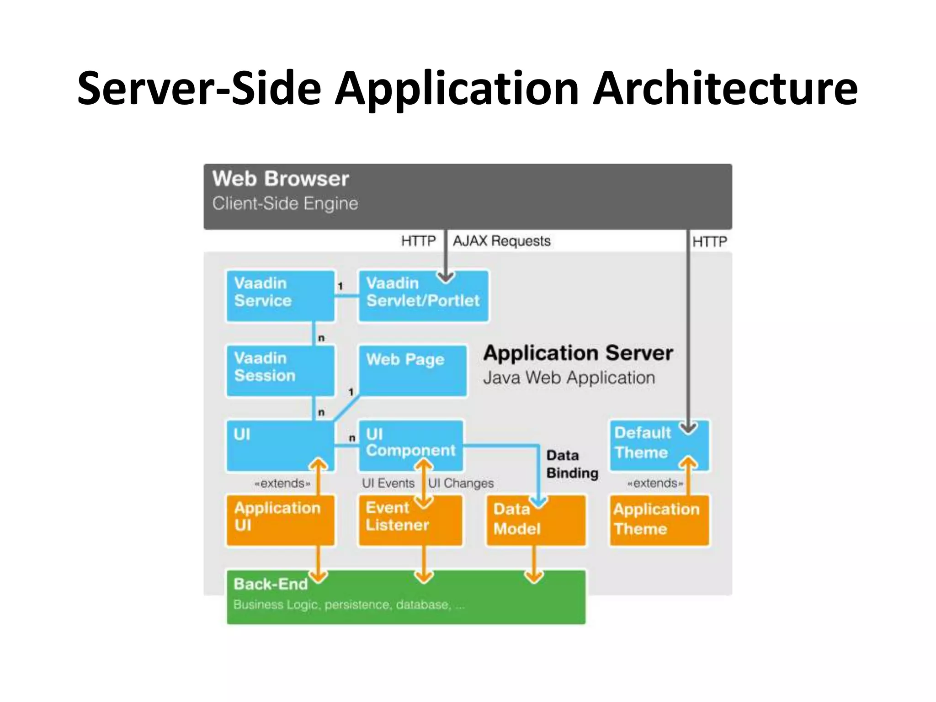The height and width of the screenshot is (702, 936).
Task: Click the Vaadin Service box
Action: click(280, 296)
